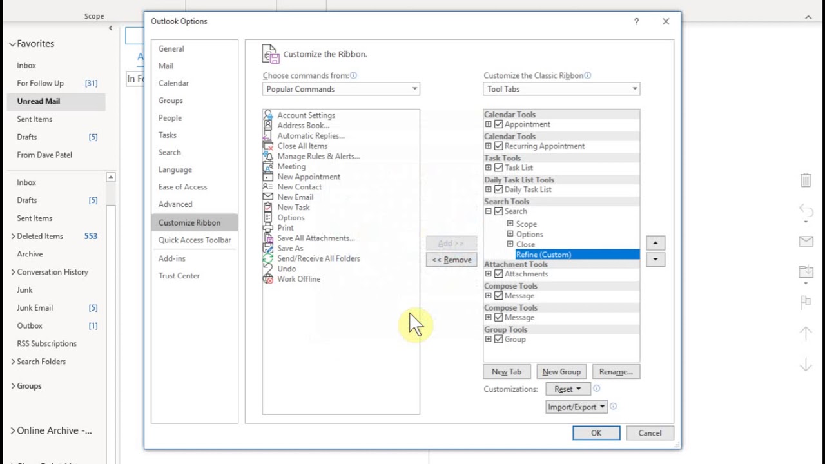This screenshot has width=825, height=464.
Task: Click the Automatic Replies command icon
Action: (268, 135)
